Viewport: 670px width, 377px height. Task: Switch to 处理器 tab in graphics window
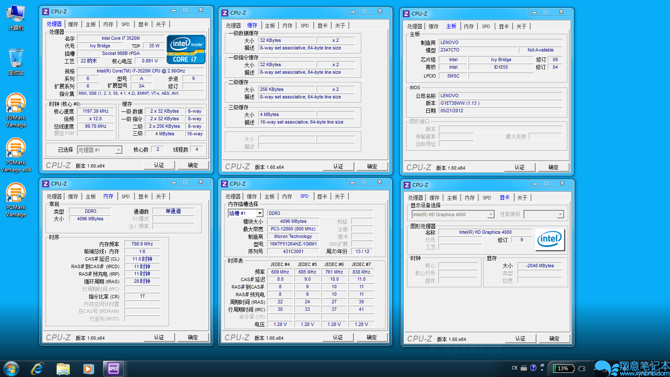pyautogui.click(x=415, y=198)
